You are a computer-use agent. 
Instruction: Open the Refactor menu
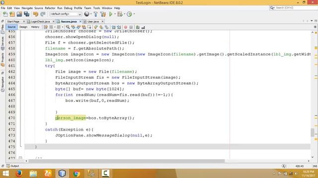(50, 8)
